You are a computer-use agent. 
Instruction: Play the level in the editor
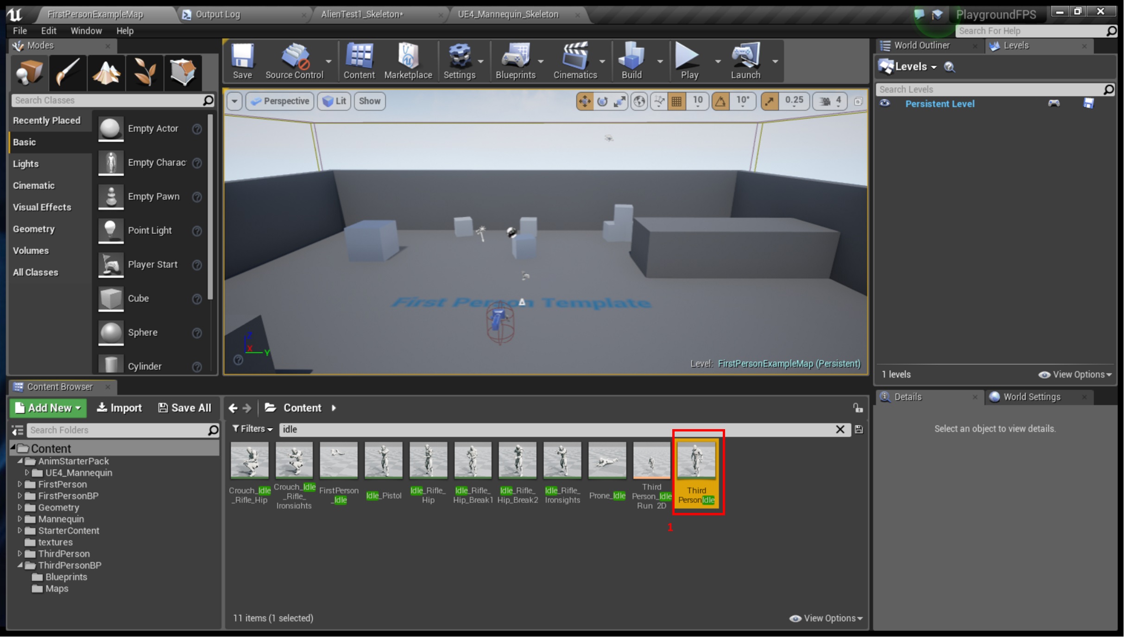(689, 61)
